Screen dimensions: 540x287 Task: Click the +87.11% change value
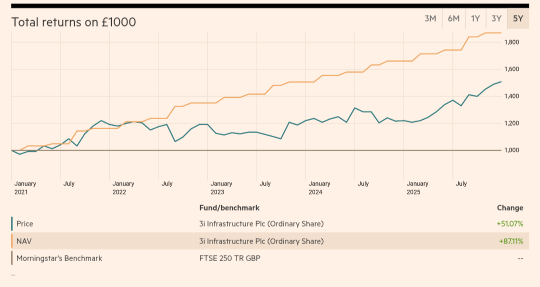[511, 241]
